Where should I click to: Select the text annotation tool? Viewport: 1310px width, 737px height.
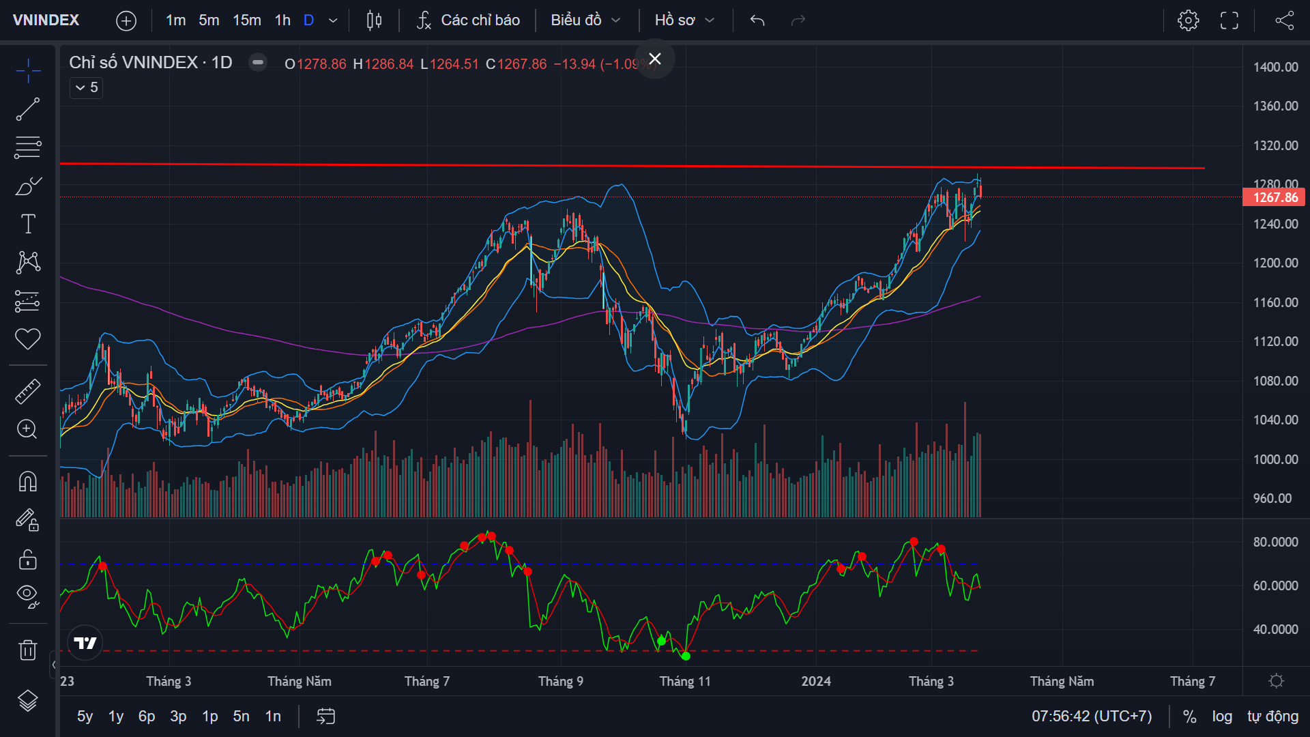click(28, 224)
